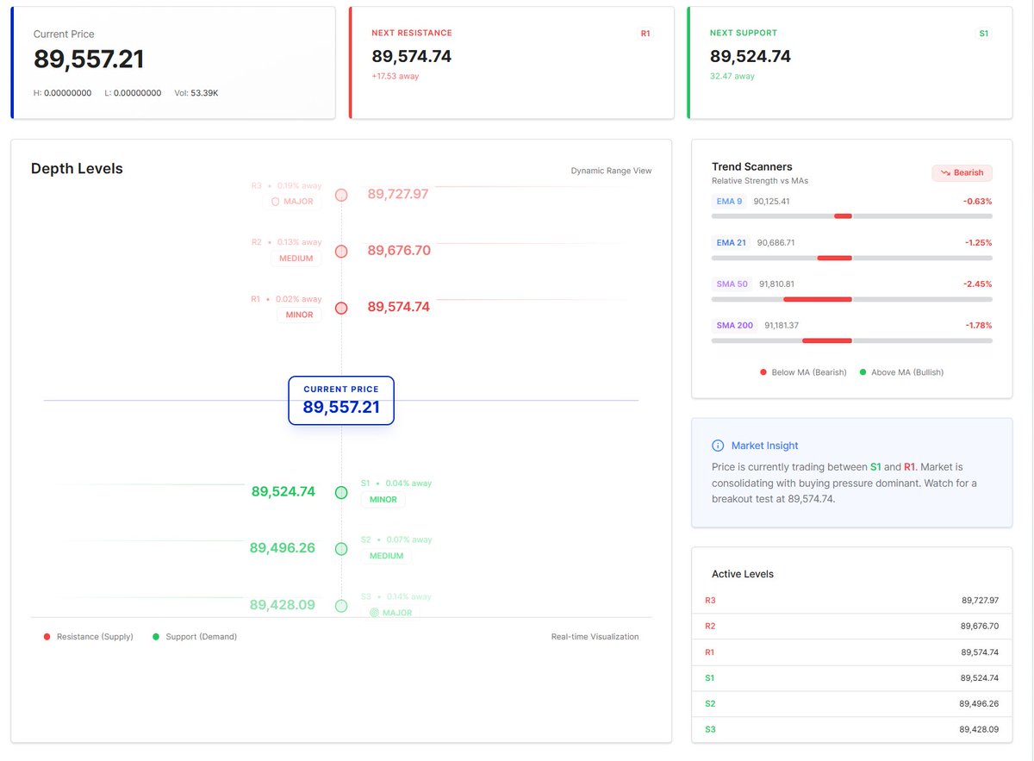This screenshot has width=1034, height=761.
Task: Click the Dynamic Range View label
Action: 611,171
